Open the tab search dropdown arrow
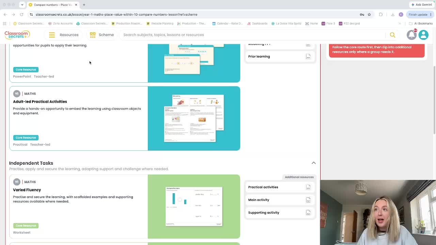The height and width of the screenshot is (245, 436). pyautogui.click(x=22, y=5)
